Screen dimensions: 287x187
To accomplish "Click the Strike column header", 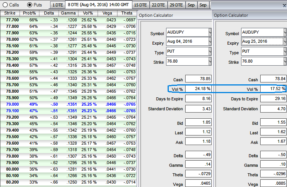I will pos(10,13).
